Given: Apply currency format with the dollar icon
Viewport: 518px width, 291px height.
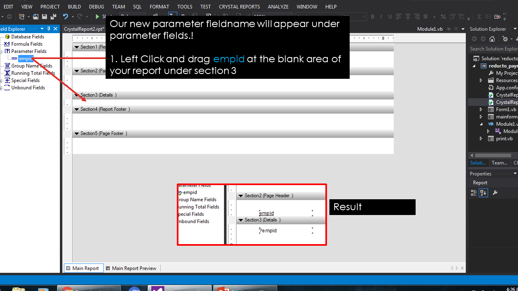Looking at the screenshot, I should [x=425, y=17].
